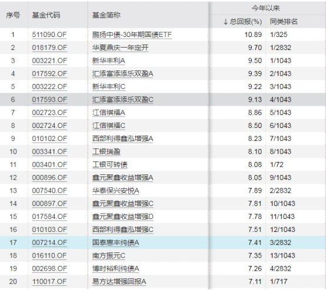Select return value 10.89
The image size is (326, 290).
pyautogui.click(x=253, y=35)
